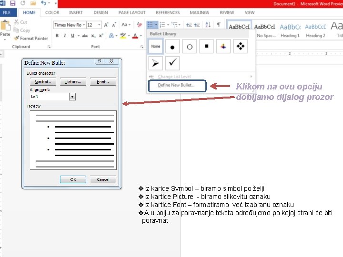Click the Grow Font icon
This screenshot has height=257, width=343.
(106, 25)
